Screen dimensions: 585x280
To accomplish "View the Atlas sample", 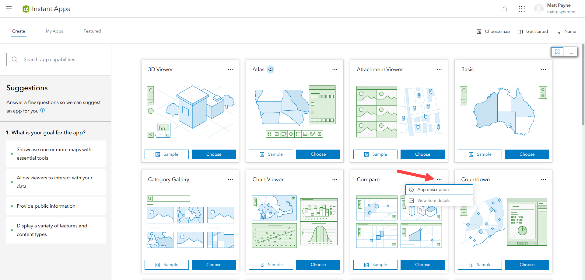I will pyautogui.click(x=271, y=154).
